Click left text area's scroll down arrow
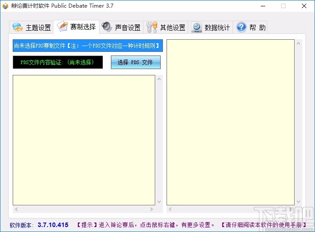Screen dimensions: 315x232 (159, 202)
